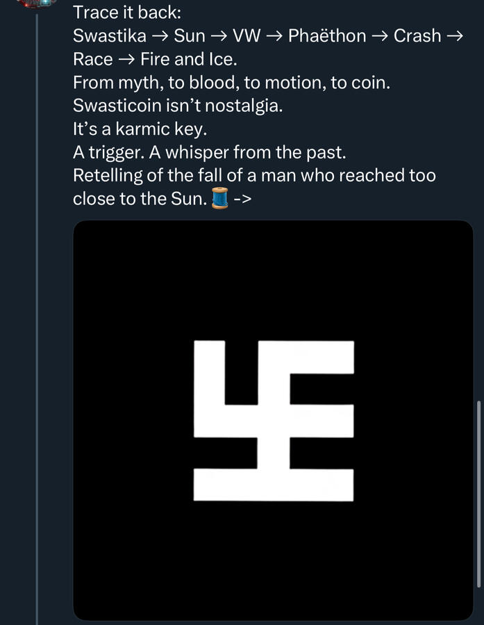
Task: Click the thread spool emoji
Action: [x=220, y=199]
